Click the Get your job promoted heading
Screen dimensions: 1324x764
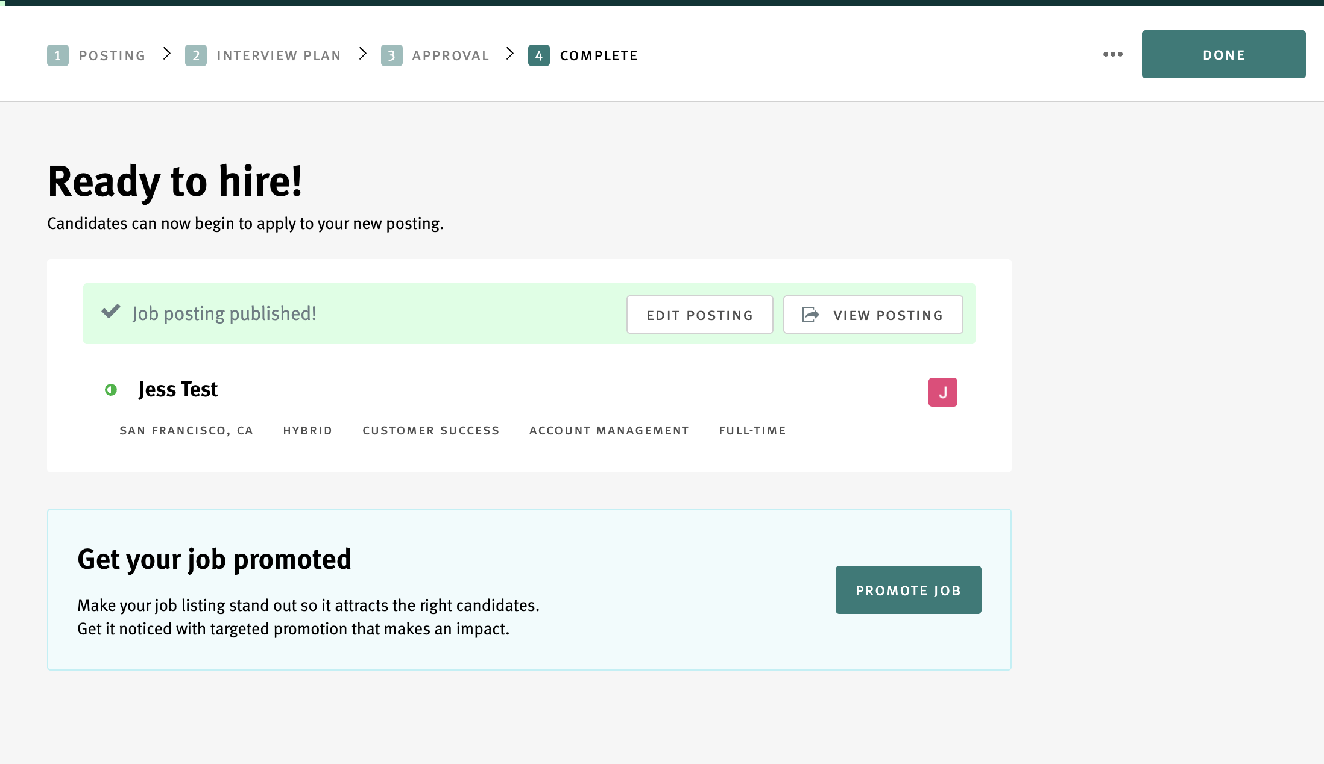214,559
